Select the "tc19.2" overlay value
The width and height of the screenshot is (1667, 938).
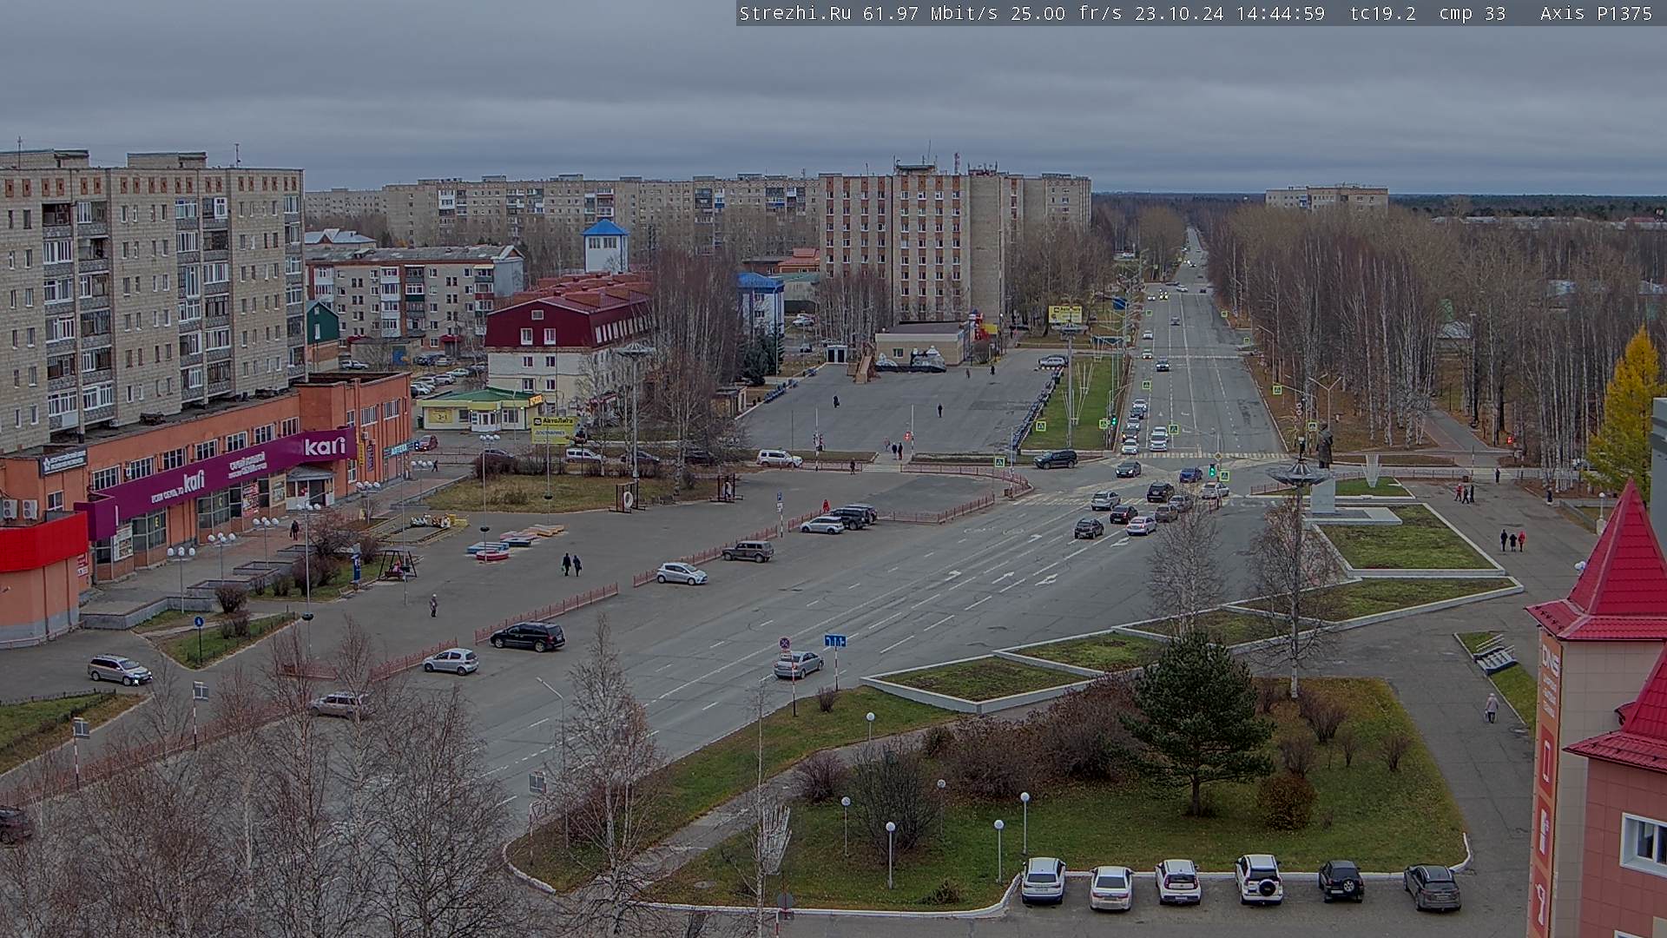pyautogui.click(x=1383, y=13)
